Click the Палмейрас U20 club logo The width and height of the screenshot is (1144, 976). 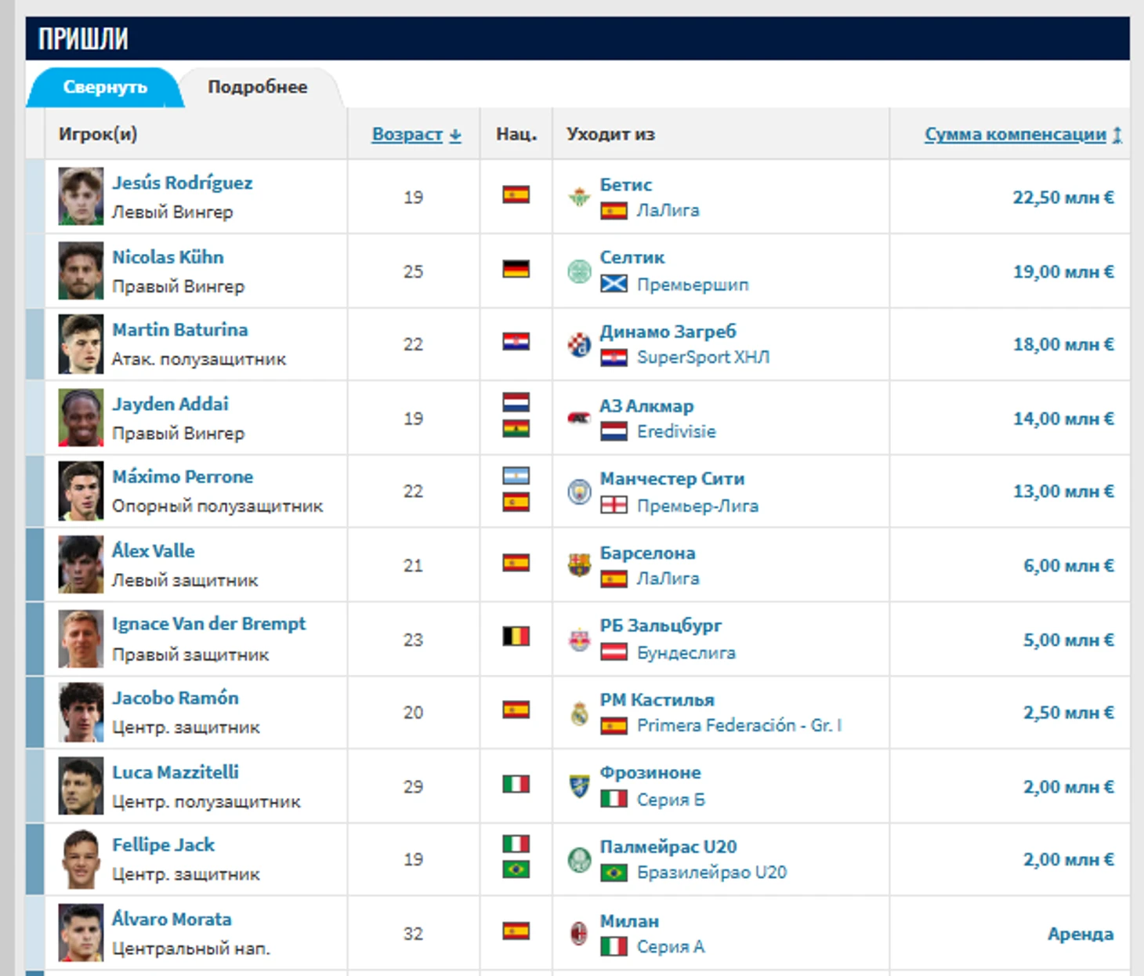point(579,860)
